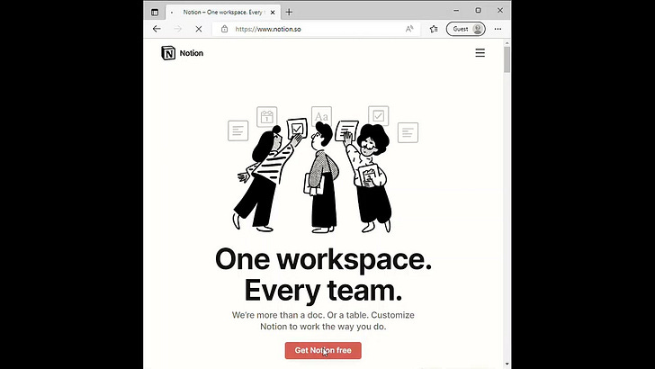Click the Notion logo in the header
The height and width of the screenshot is (369, 655).
coord(168,53)
